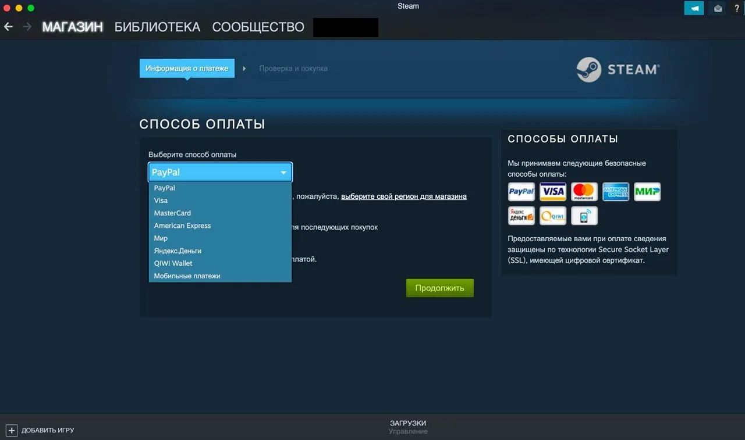745x440 pixels.
Task: Click the СПОСОБЫ ОПЛАТЫ sidebar heading
Action: (x=563, y=139)
